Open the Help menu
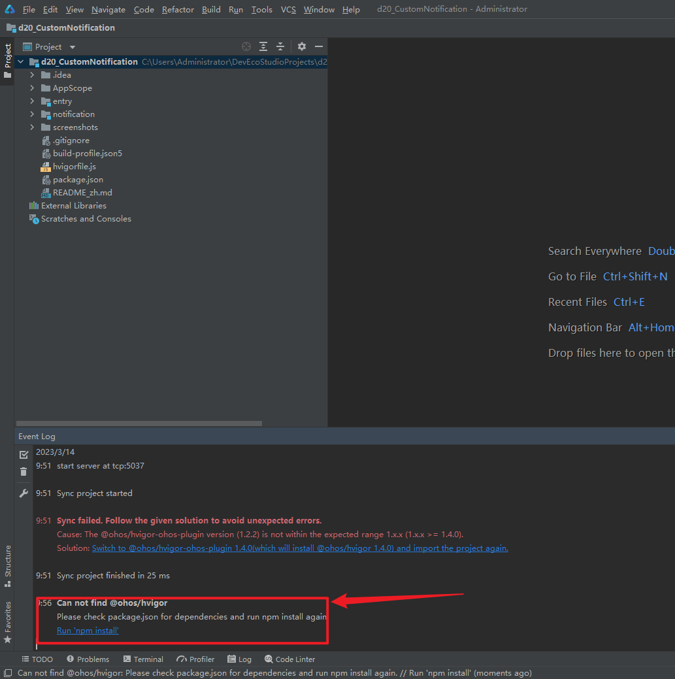This screenshot has height=679, width=675. click(351, 9)
